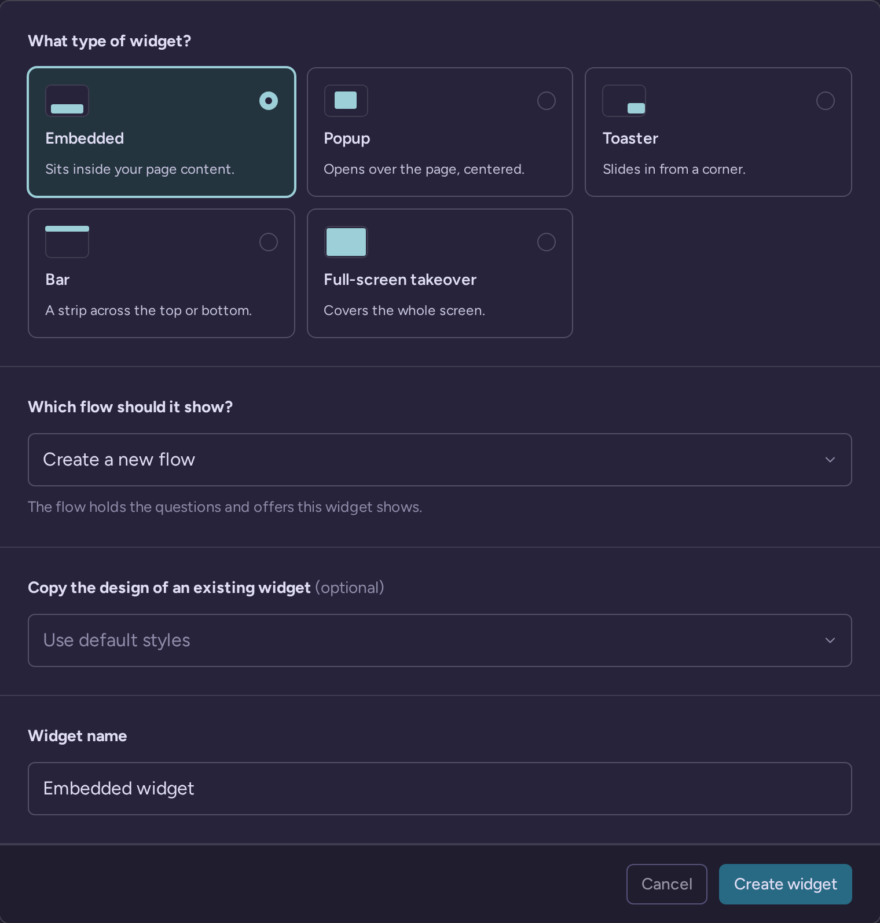Click the 'Toaster' card title
Image resolution: width=880 pixels, height=923 pixels.
(630, 138)
